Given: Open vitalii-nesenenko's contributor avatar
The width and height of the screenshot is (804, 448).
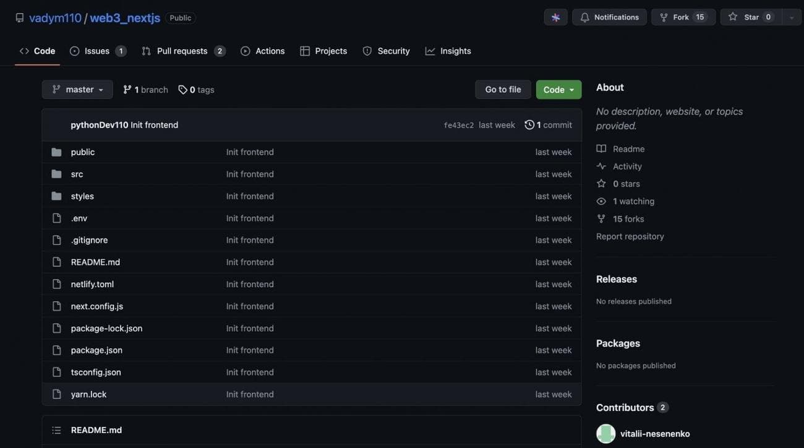Looking at the screenshot, I should pyautogui.click(x=605, y=433).
